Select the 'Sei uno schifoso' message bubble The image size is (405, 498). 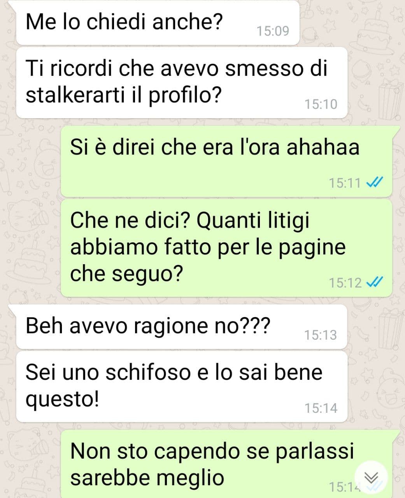pyautogui.click(x=181, y=386)
